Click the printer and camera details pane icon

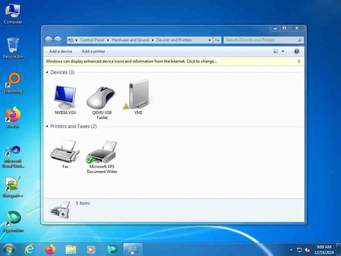(60, 210)
